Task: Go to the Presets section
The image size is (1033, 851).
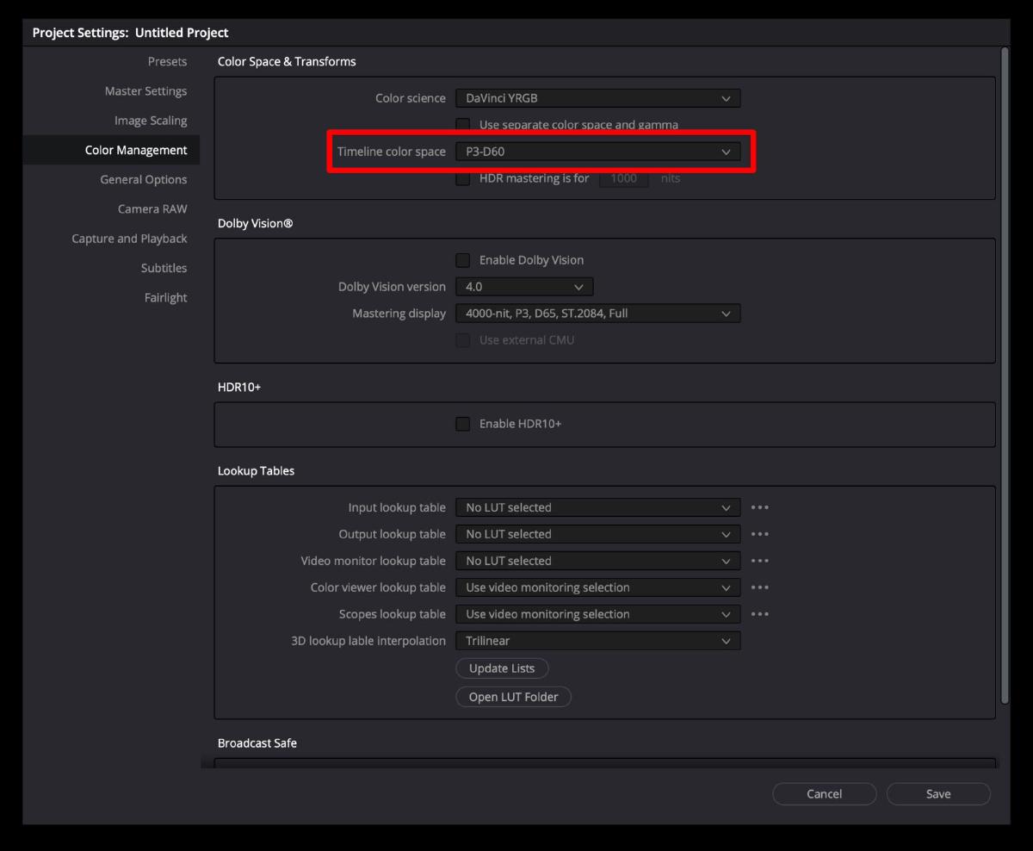Action: (x=167, y=61)
